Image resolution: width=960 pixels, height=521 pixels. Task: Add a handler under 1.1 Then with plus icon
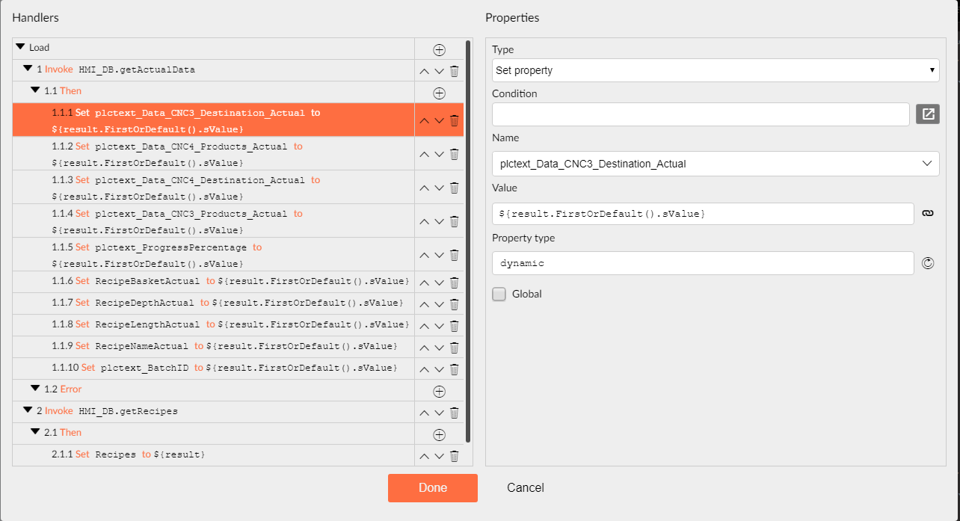click(439, 93)
